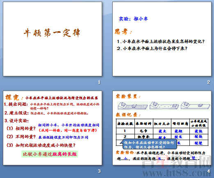Select slide 2 with 实验：推小车
Screen dimensions: 214x178
tap(162, 39)
